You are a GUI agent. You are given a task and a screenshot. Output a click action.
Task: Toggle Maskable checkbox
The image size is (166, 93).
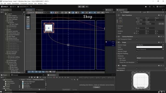pyautogui.click(x=137, y=56)
